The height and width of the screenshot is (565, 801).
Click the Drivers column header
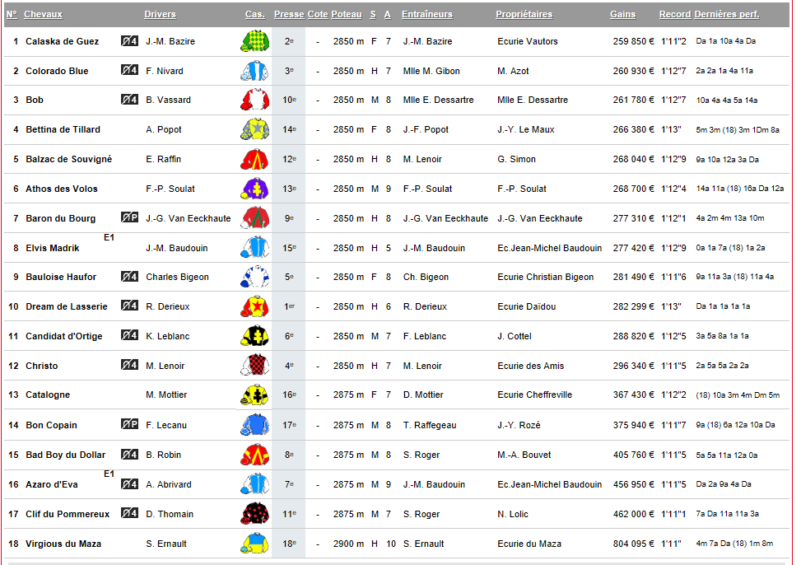pyautogui.click(x=160, y=15)
